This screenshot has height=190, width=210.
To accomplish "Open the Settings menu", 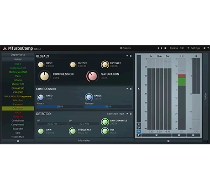I will point(194,48).
